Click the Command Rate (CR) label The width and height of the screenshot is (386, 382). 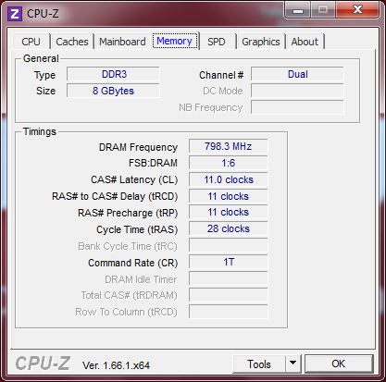coord(133,263)
